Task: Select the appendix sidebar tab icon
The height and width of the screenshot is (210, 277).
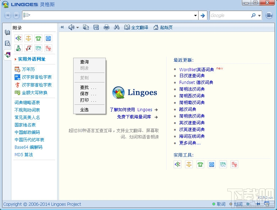Action: 7,55
